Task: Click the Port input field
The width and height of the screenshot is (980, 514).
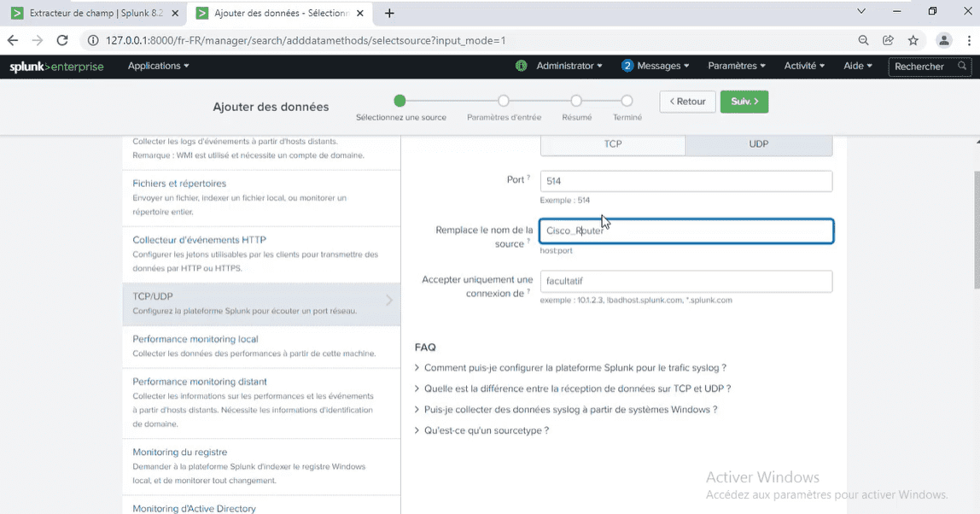Action: [686, 181]
